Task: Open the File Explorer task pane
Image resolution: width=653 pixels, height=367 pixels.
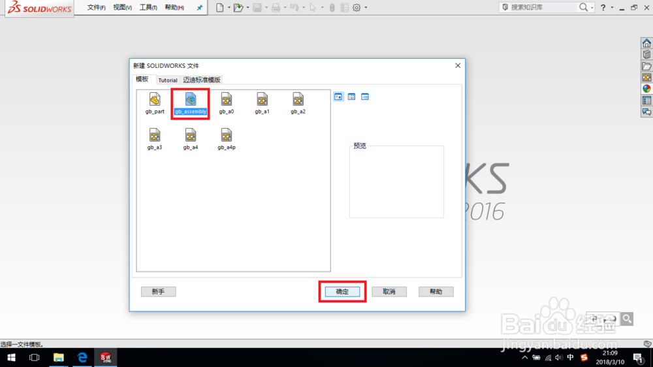Action: 646,66
